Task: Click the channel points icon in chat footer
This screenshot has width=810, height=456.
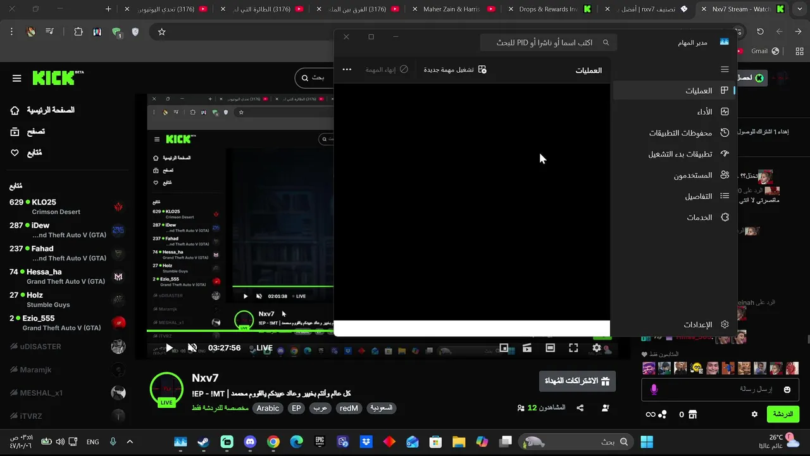Action: tap(662, 414)
